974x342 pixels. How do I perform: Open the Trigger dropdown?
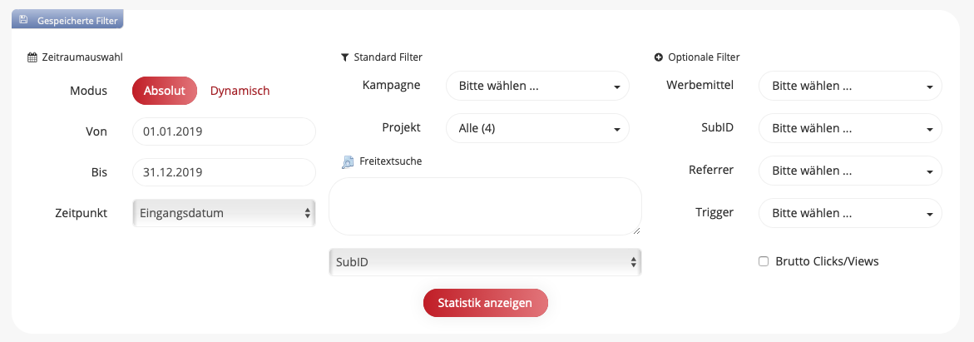pos(850,213)
